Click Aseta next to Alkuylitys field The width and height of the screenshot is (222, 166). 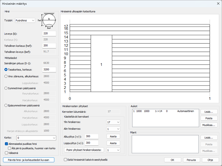pos(113,136)
